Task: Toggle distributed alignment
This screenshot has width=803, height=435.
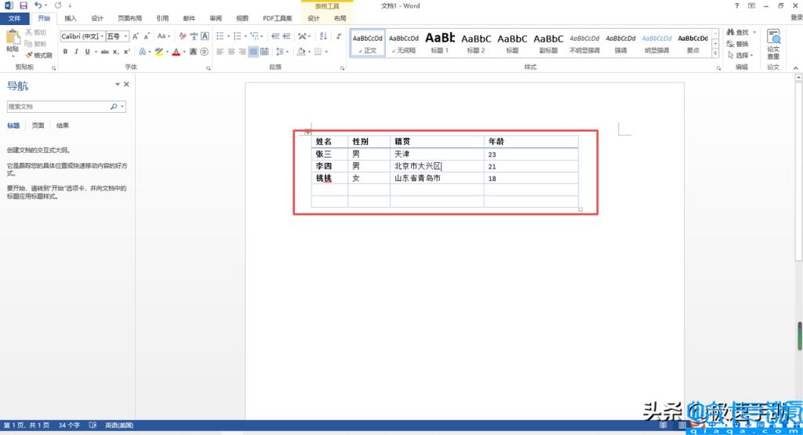Action: click(x=264, y=52)
